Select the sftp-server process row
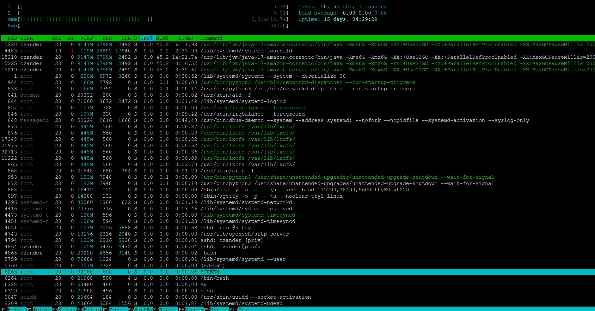Image resolution: width=595 pixels, height=311 pixels. [244, 234]
